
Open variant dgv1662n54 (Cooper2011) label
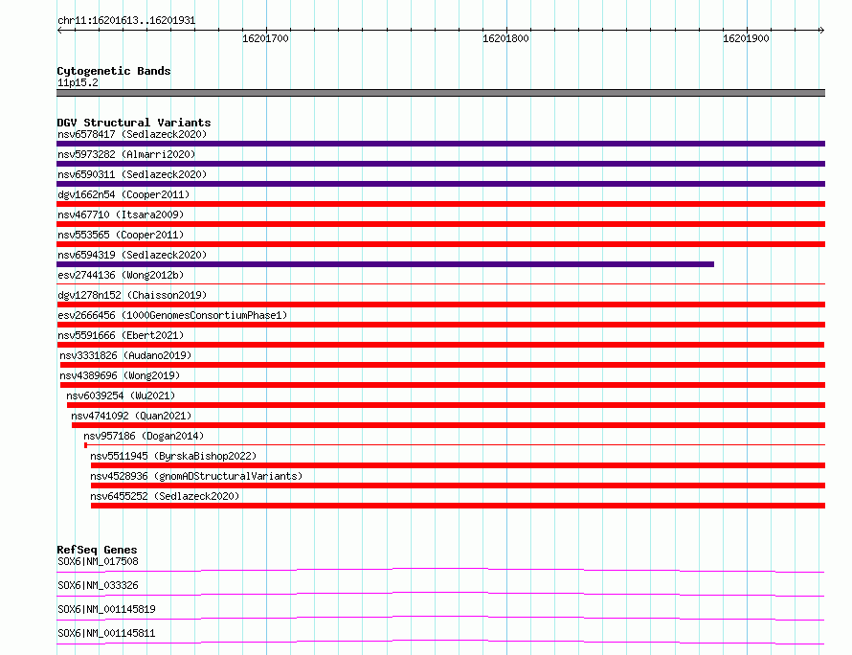point(123,194)
